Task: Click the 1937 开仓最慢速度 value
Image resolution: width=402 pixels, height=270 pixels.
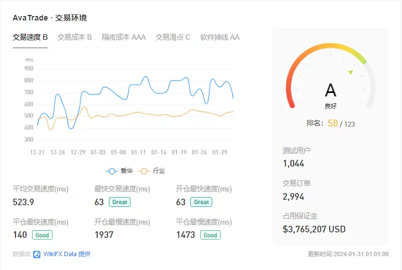Action: (104, 235)
